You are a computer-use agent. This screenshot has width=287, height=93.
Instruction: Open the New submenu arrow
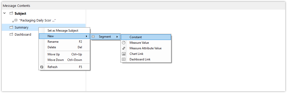86,36
